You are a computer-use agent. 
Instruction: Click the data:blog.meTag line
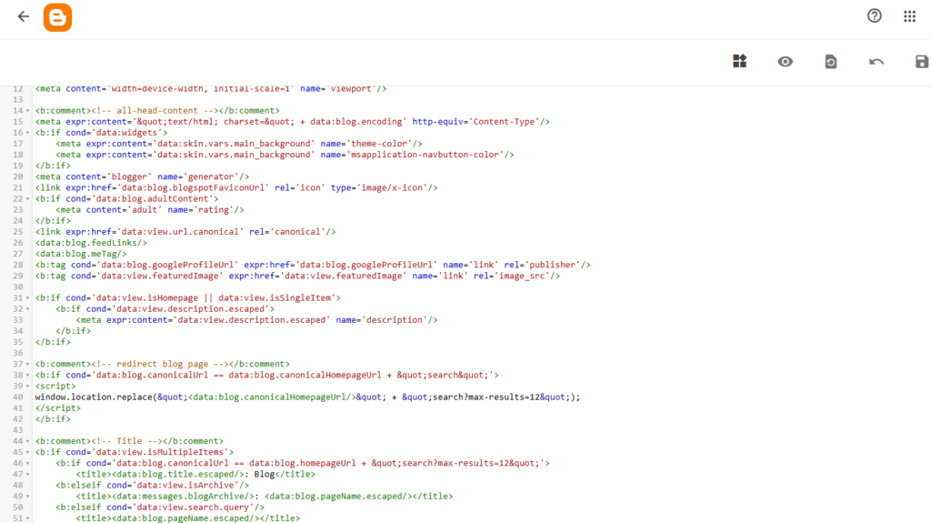(x=81, y=254)
